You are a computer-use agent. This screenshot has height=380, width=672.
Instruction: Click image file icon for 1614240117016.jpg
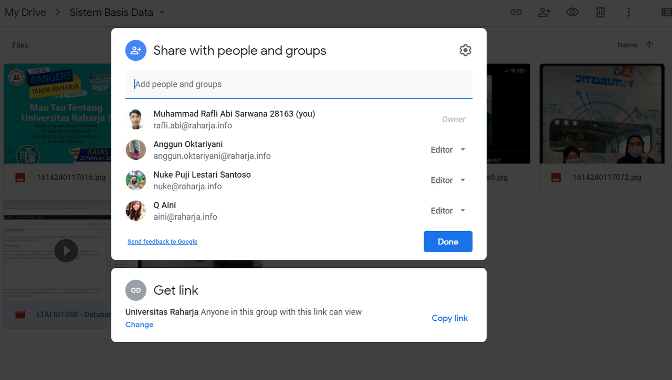[x=20, y=178]
